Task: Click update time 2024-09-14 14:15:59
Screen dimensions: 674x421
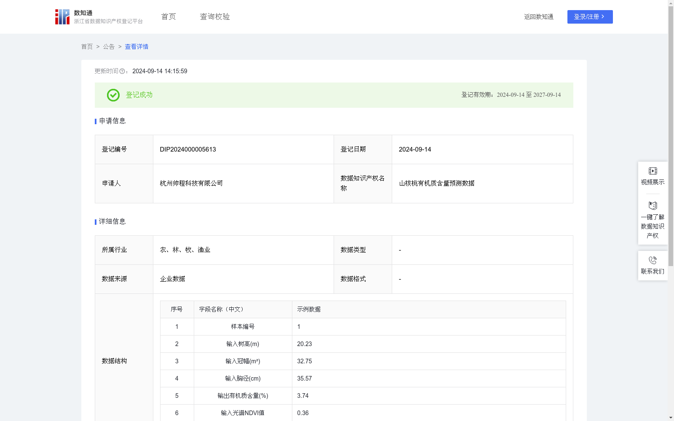Action: [x=160, y=72]
